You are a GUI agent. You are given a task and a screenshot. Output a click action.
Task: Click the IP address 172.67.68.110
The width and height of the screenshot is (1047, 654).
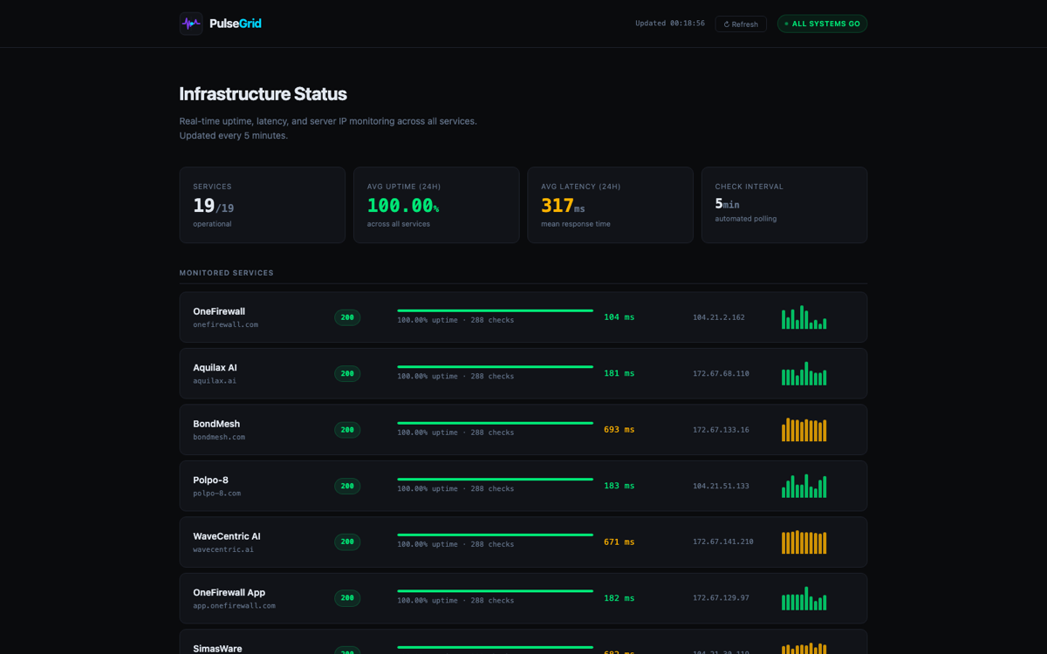point(721,373)
